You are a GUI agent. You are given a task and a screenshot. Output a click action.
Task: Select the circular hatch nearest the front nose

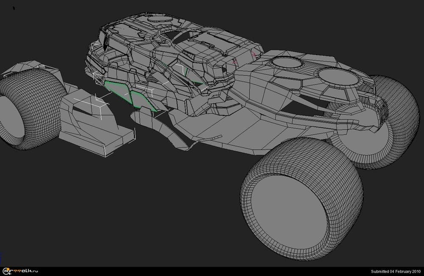[x=335, y=77]
